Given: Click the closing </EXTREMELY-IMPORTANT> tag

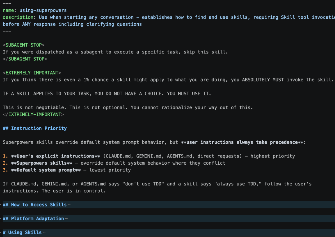Looking at the screenshot, I should [33, 114].
